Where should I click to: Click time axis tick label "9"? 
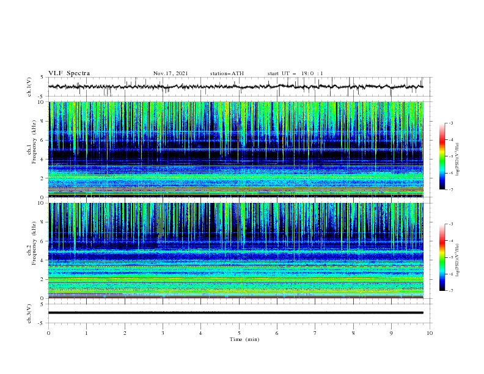click(x=391, y=333)
